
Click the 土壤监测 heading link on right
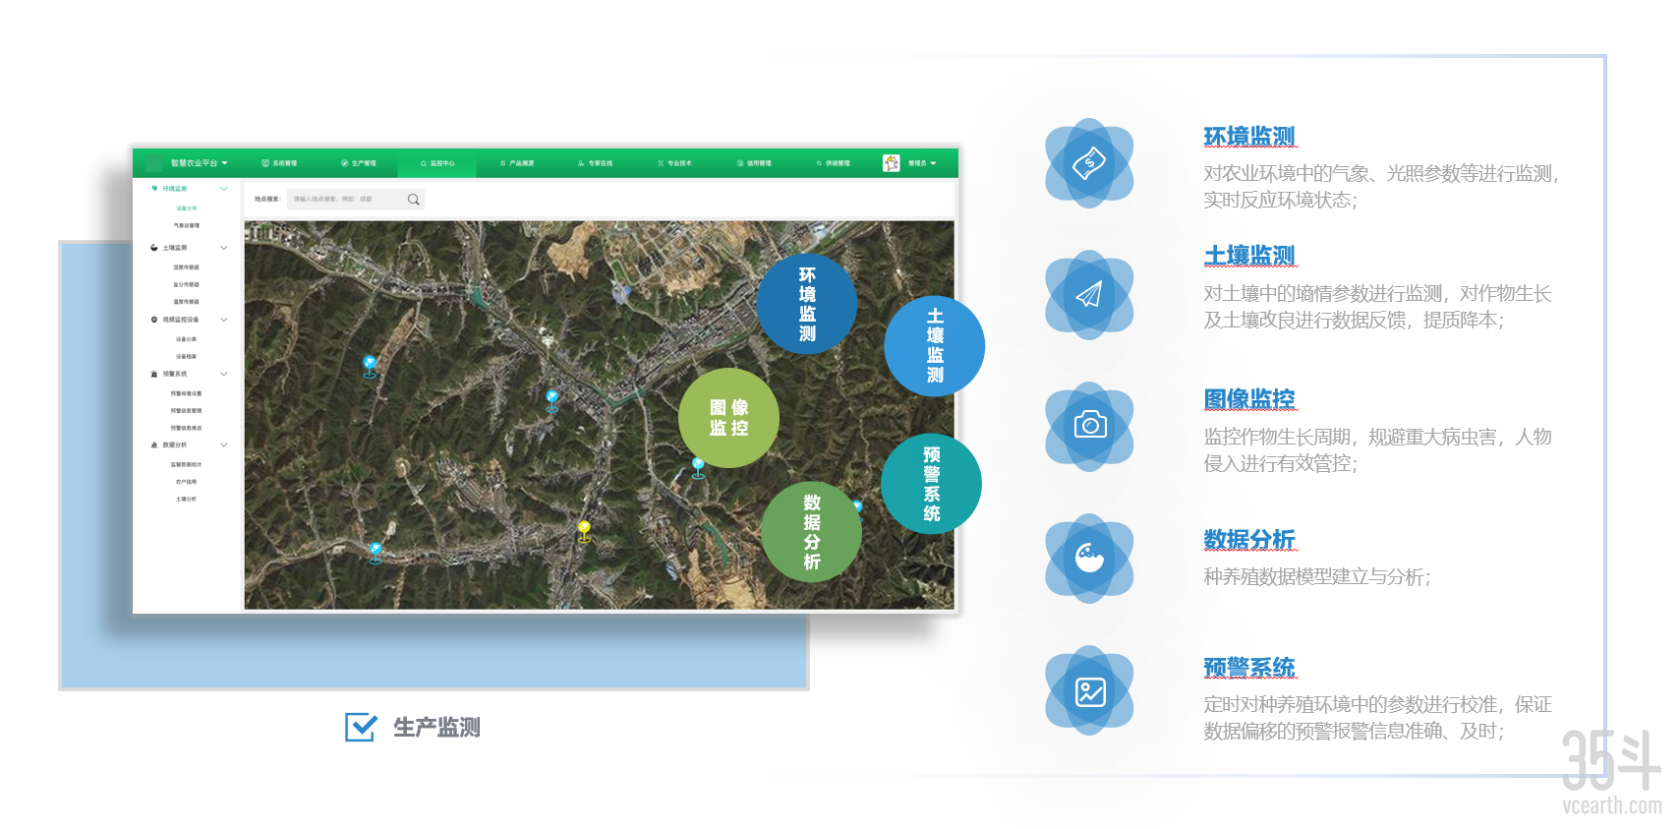(x=1249, y=256)
